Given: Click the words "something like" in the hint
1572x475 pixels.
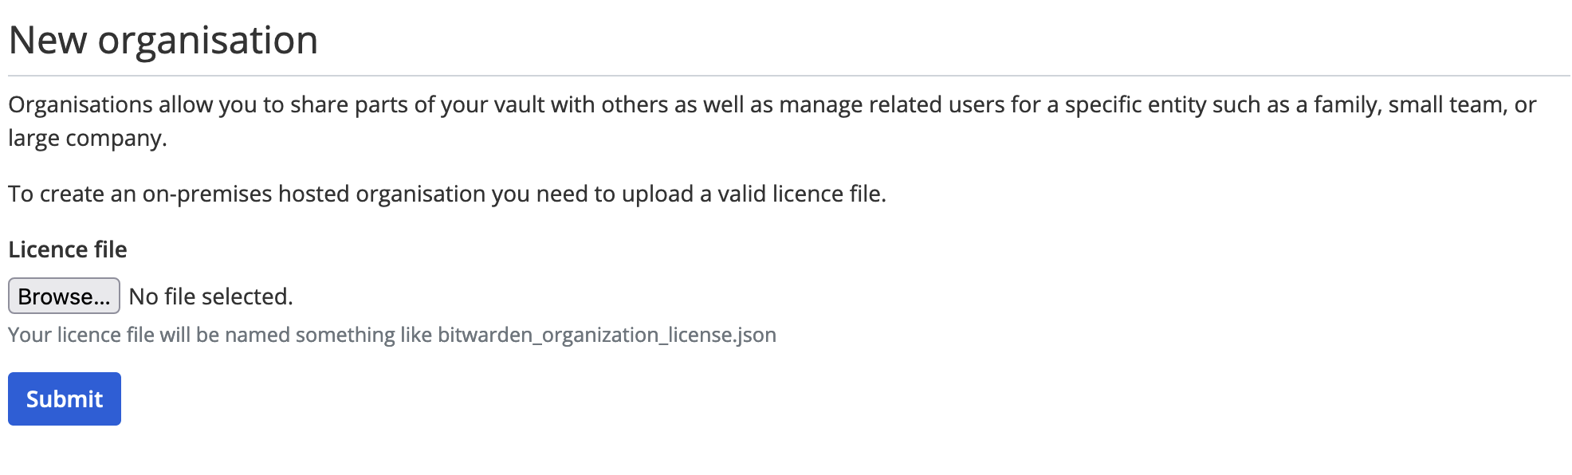Looking at the screenshot, I should pyautogui.click(x=364, y=335).
